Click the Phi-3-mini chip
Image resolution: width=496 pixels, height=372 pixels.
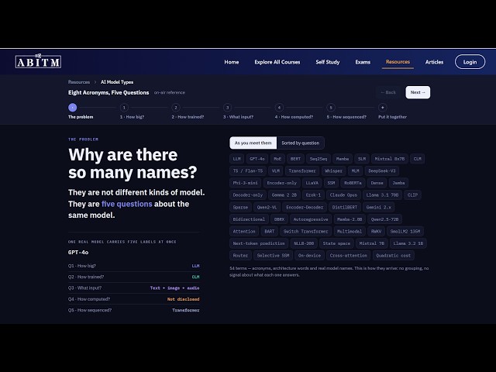(245, 183)
